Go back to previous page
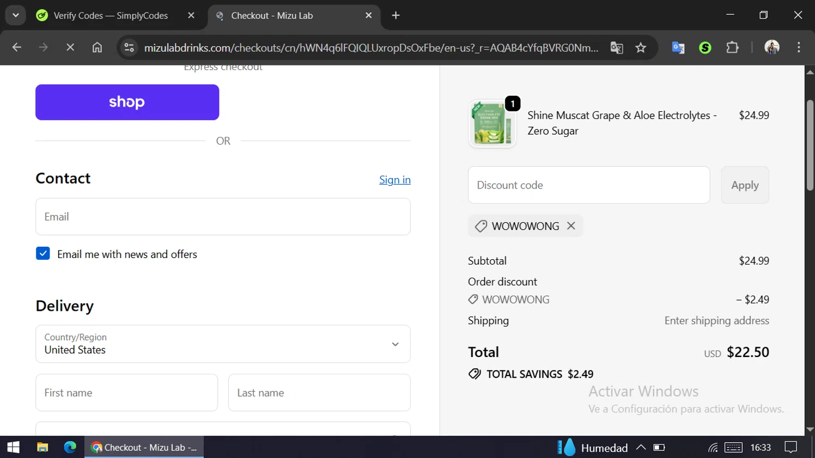This screenshot has width=815, height=458. click(x=17, y=48)
